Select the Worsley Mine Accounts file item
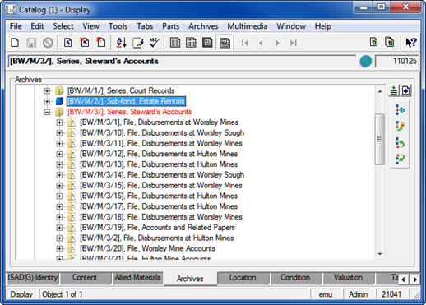This screenshot has width=426, height=305. 147,248
